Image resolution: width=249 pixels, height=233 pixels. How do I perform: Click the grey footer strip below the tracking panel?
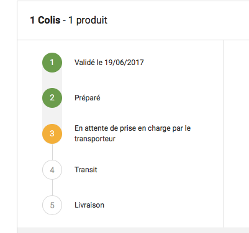133,231
